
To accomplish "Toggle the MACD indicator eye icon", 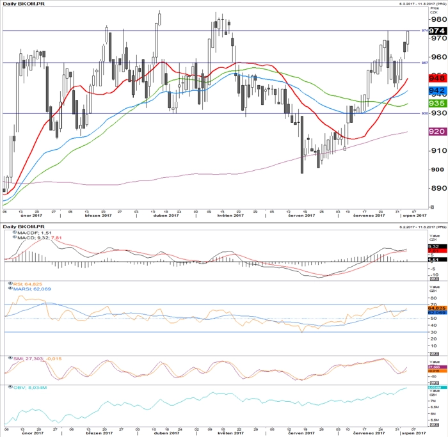I will [x=15, y=237].
